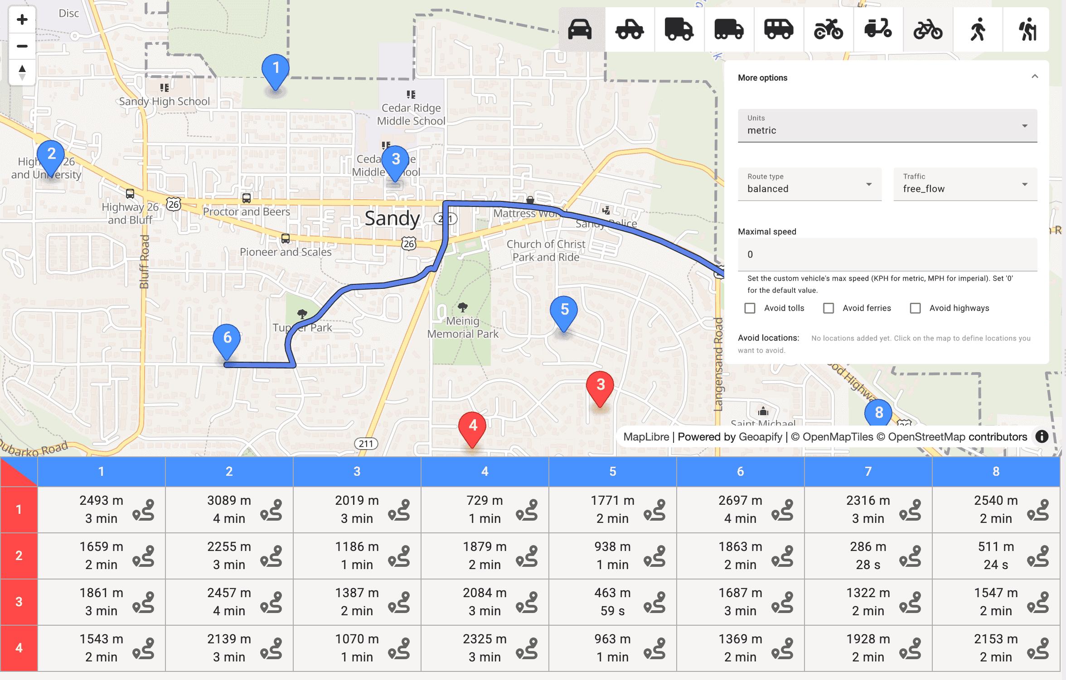Collapse the More options panel

point(1035,77)
